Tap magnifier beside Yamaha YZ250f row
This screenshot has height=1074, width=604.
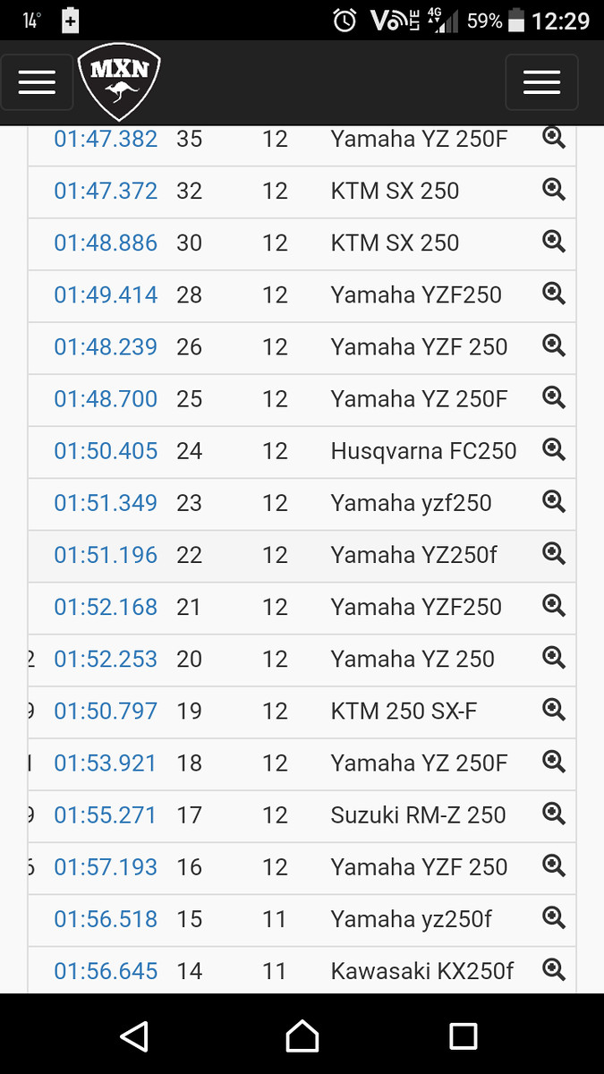[554, 554]
